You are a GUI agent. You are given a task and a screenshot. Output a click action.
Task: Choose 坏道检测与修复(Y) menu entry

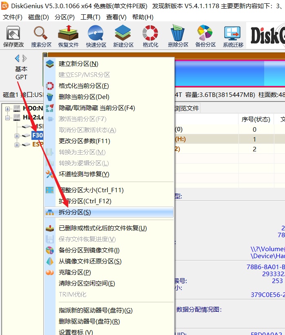109,174
